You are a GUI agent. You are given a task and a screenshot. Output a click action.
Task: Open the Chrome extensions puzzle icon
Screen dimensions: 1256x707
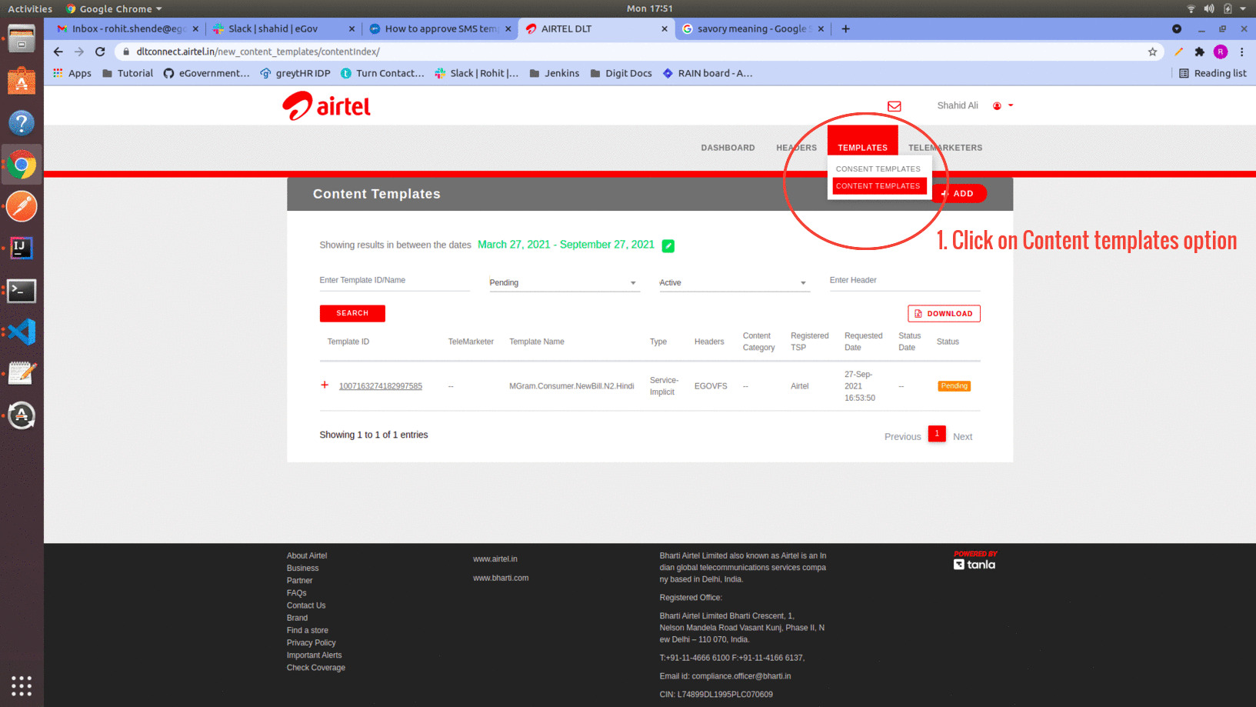(x=1199, y=52)
